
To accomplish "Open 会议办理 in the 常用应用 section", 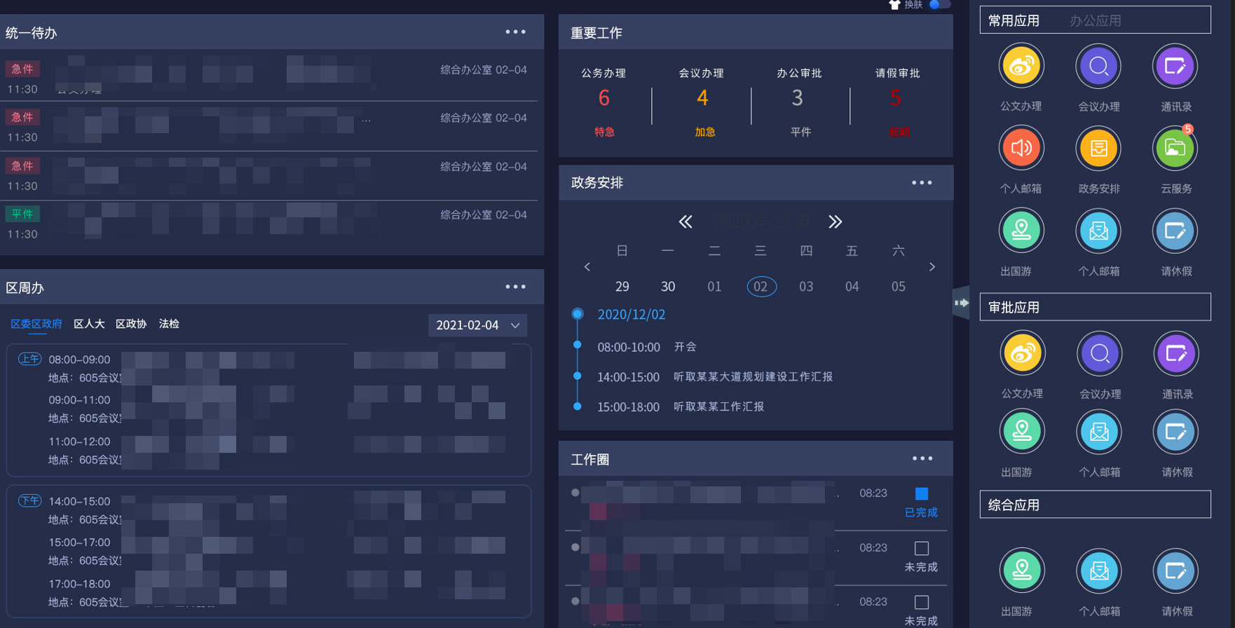I will 1098,67.
